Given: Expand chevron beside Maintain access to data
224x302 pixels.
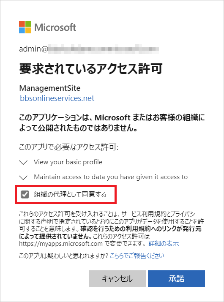Looking at the screenshot, I should click(x=24, y=177).
